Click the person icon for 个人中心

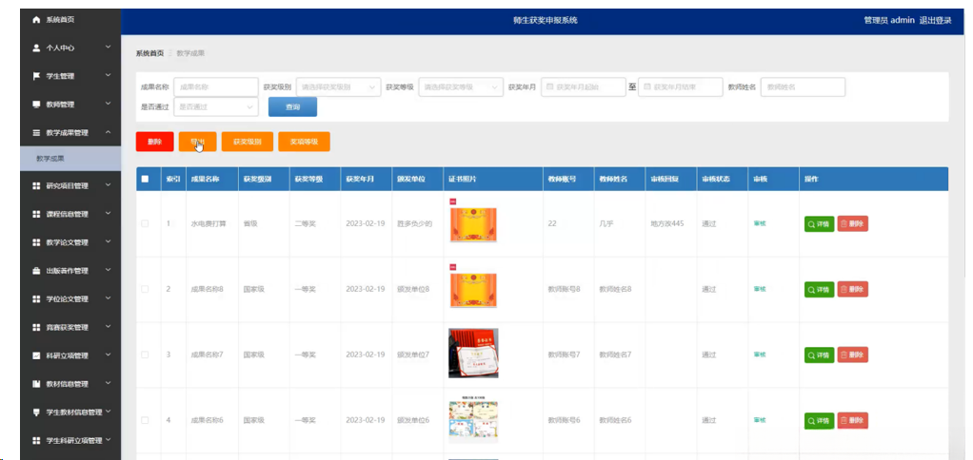coord(36,48)
